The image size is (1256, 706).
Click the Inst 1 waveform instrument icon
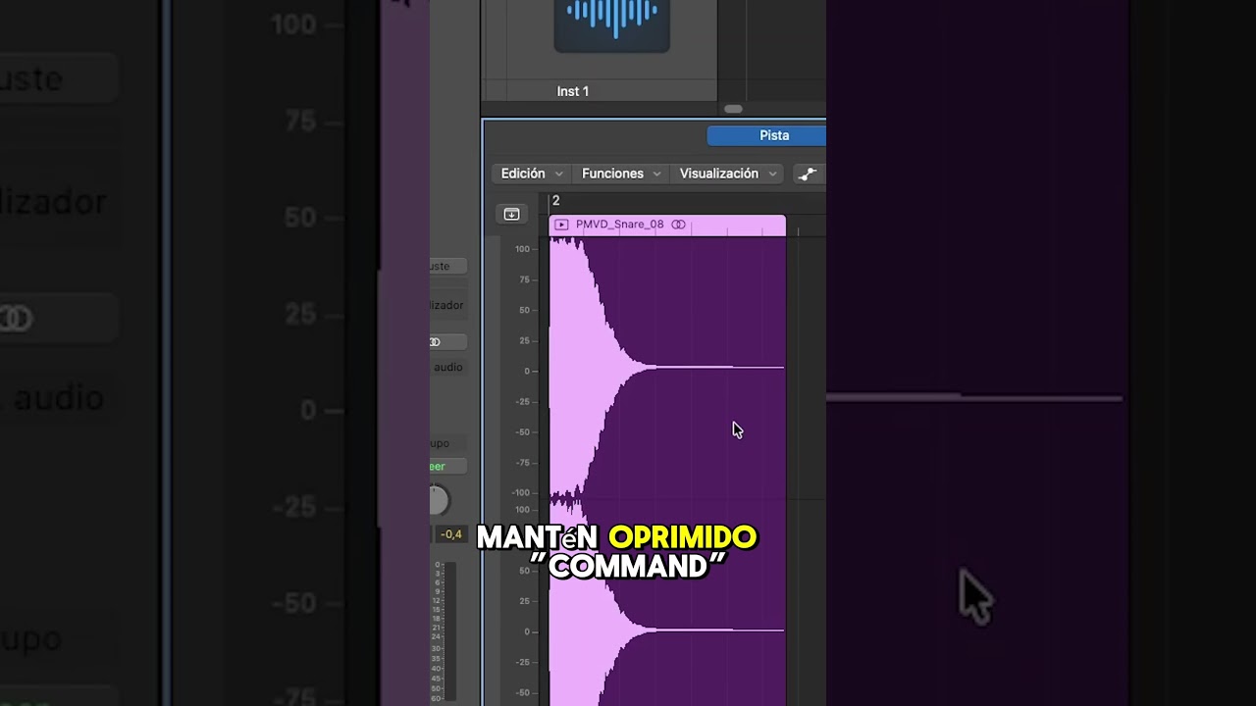(x=612, y=25)
